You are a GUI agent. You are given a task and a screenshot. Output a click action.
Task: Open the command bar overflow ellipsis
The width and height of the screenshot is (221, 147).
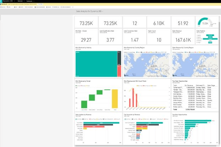[x=73, y=7]
